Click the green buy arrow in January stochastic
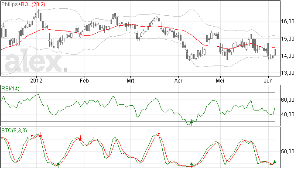The height and width of the screenshot is (169, 301). click(x=58, y=165)
